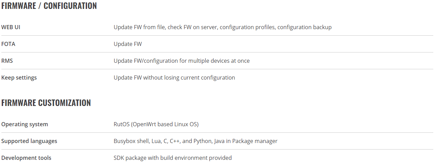Select the WEB UI row label
This screenshot has height=166, width=435.
[x=11, y=27]
